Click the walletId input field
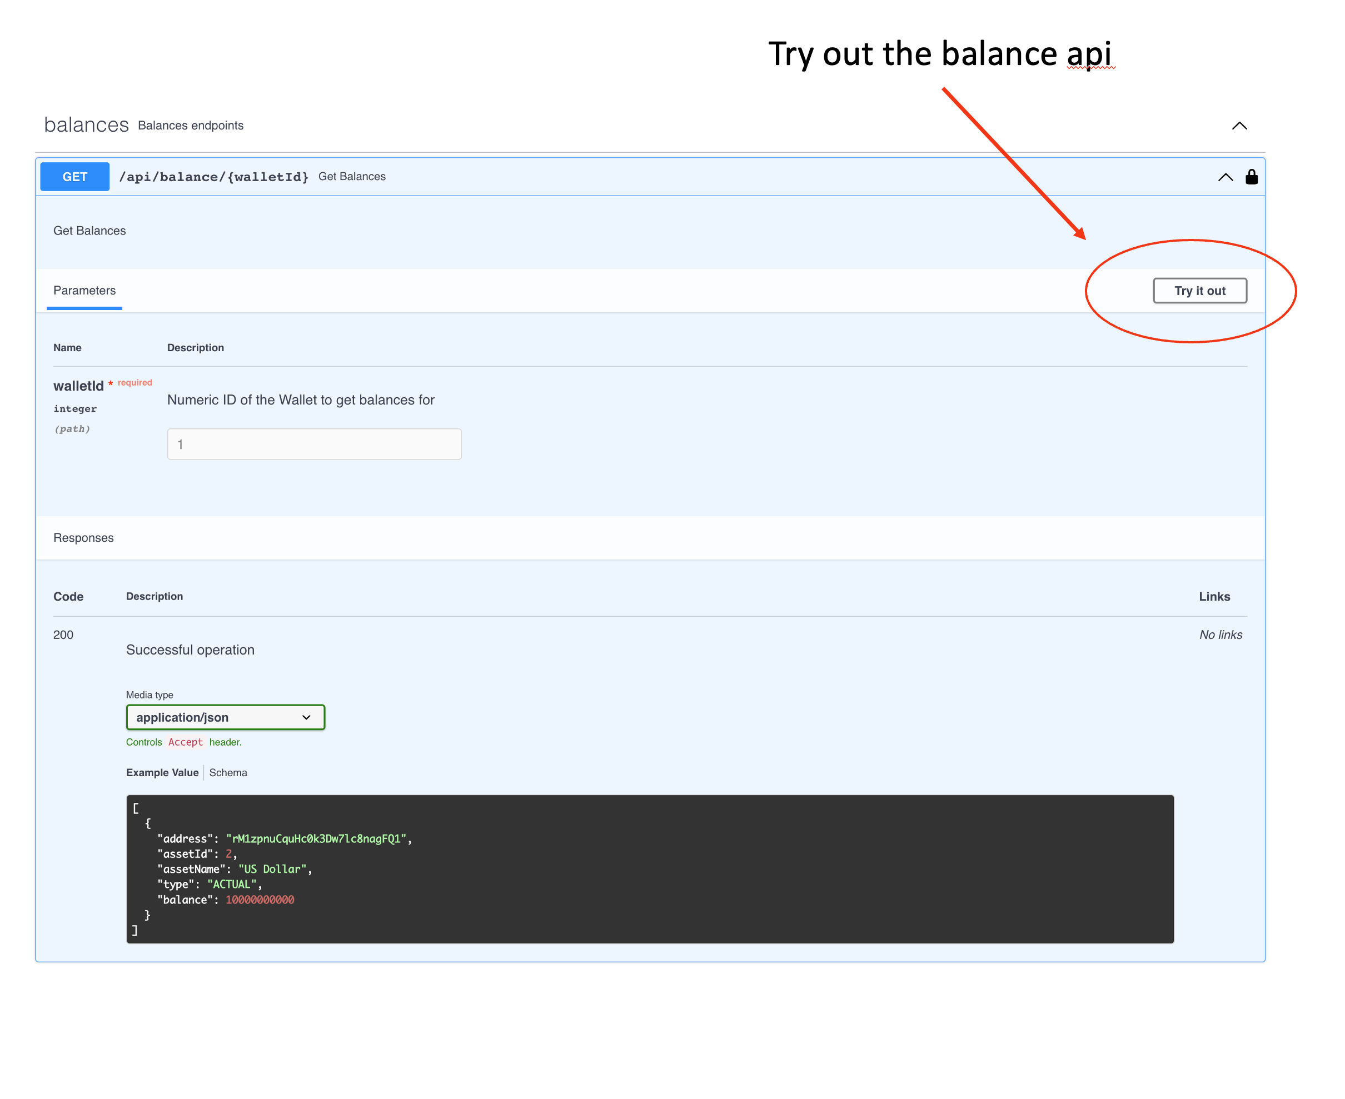 point(314,444)
